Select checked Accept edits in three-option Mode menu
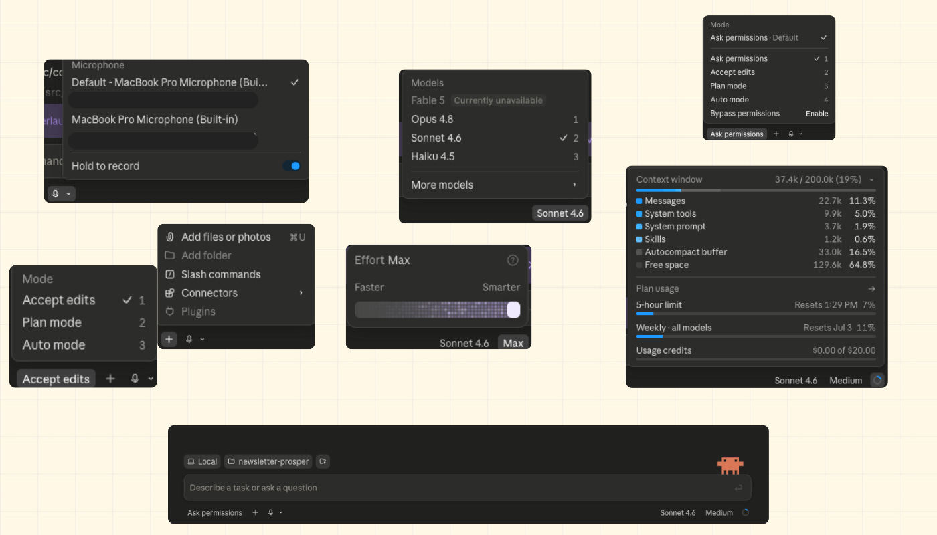 pos(84,300)
